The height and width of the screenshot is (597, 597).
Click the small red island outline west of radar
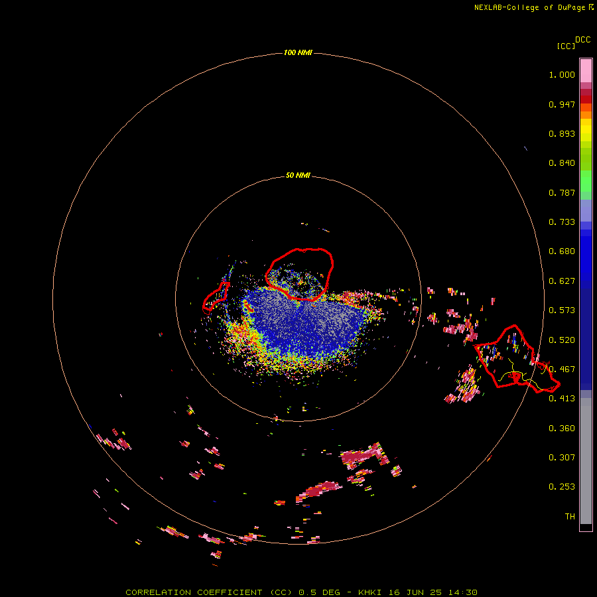click(216, 297)
